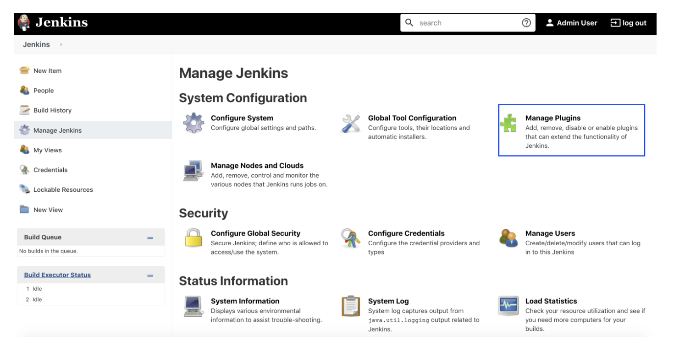The image size is (685, 356).
Task: Open New View sidebar entry
Action: [48, 210]
